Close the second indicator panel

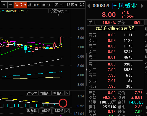pyautogui.click(x=67, y=111)
